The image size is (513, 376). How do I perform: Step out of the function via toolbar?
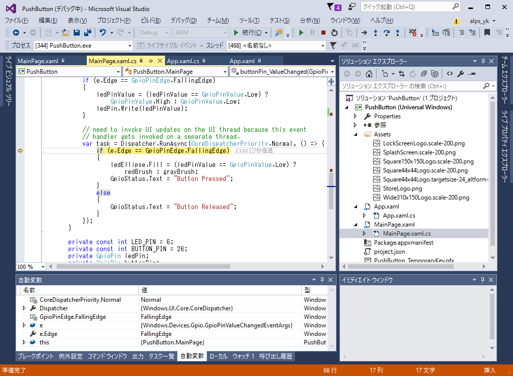(398, 33)
